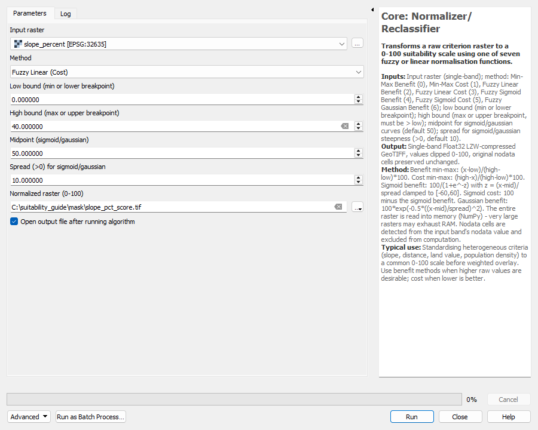Open the Advanced dropdown menu
Viewport: 538px width, 430px height.
point(29,417)
